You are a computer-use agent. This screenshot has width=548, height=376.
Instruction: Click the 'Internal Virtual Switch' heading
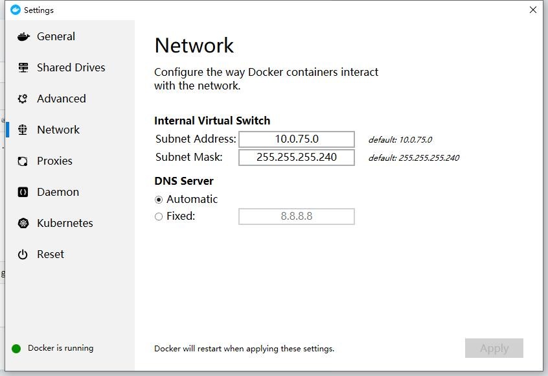click(x=212, y=121)
